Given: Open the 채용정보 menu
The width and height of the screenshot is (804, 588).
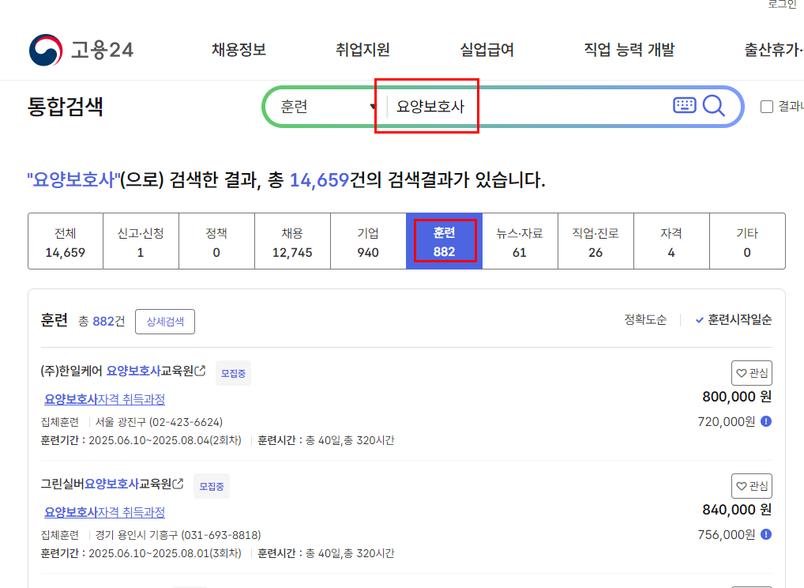Looking at the screenshot, I should (239, 50).
